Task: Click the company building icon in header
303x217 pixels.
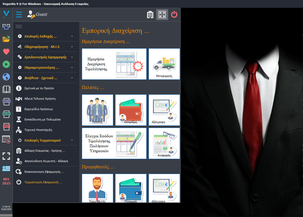Action: point(150,15)
